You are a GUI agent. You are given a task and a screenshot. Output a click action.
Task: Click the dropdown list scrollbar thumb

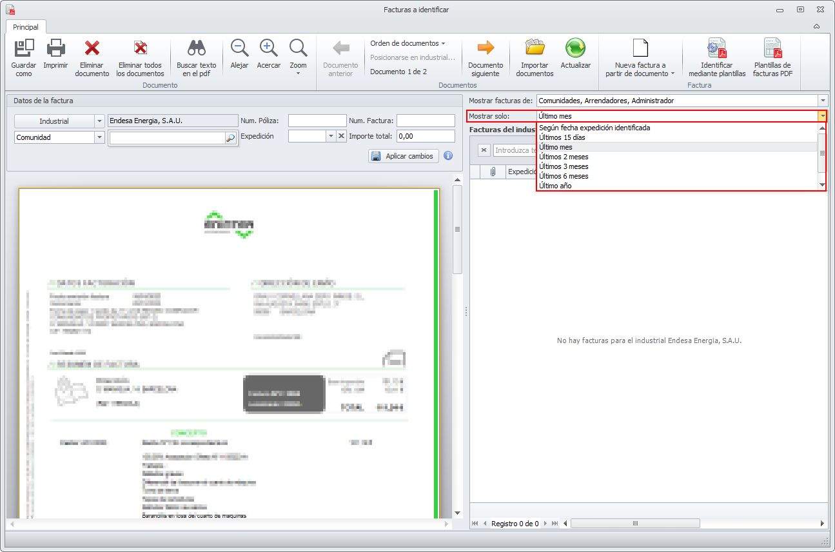tap(822, 153)
